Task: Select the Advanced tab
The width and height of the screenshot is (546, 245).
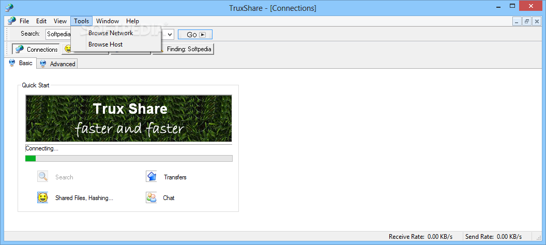Action: tap(57, 64)
